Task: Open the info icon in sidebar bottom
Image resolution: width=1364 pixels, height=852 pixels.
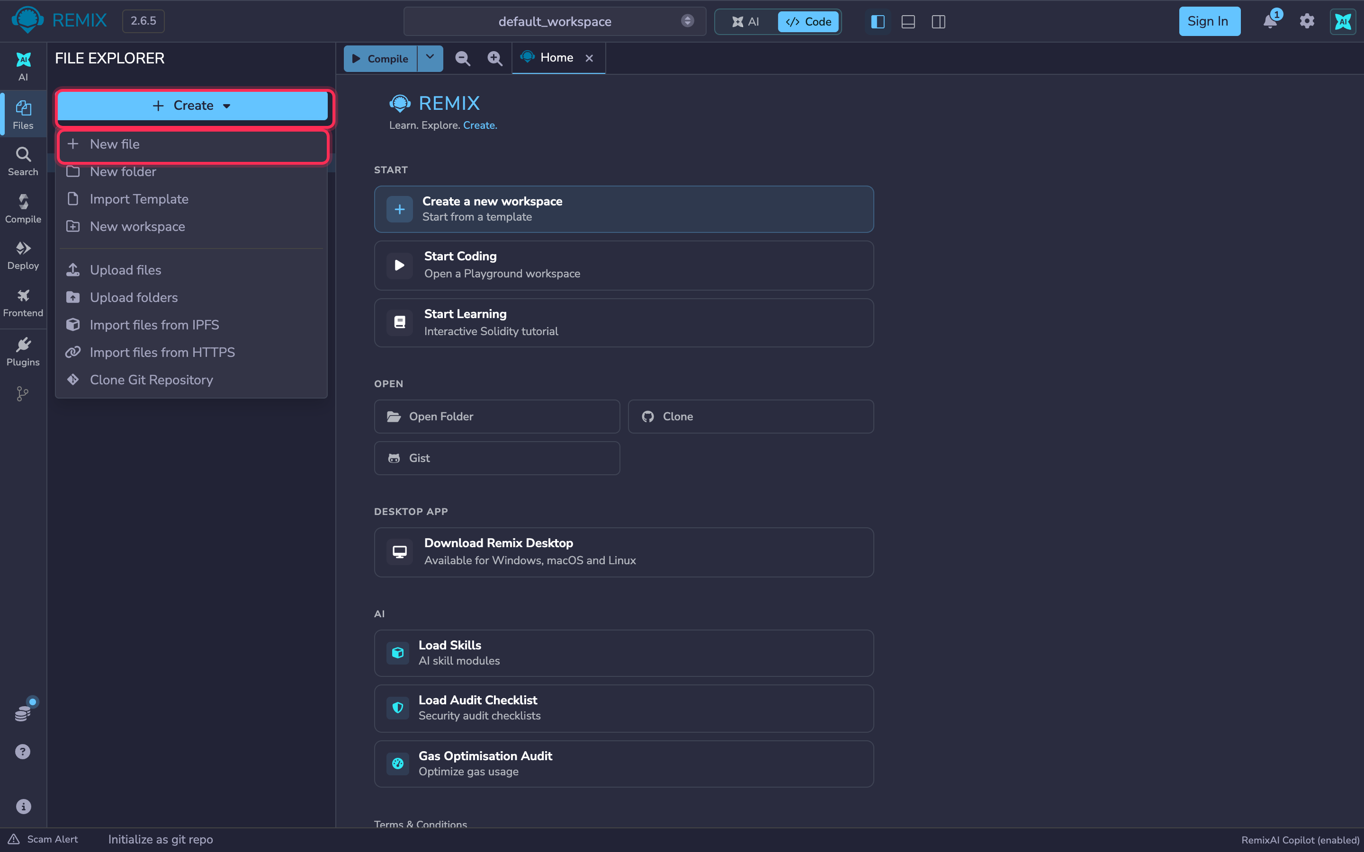Action: coord(23,807)
